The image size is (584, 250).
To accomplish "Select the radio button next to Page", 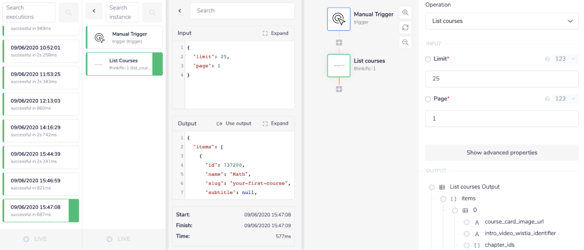I will [428, 99].
